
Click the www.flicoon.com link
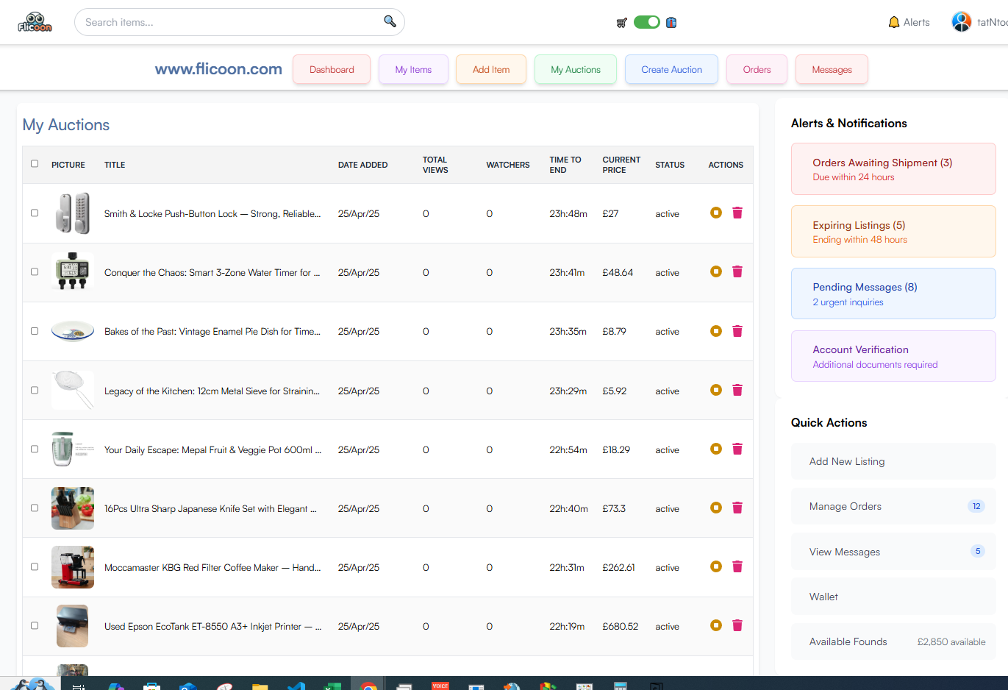(218, 69)
